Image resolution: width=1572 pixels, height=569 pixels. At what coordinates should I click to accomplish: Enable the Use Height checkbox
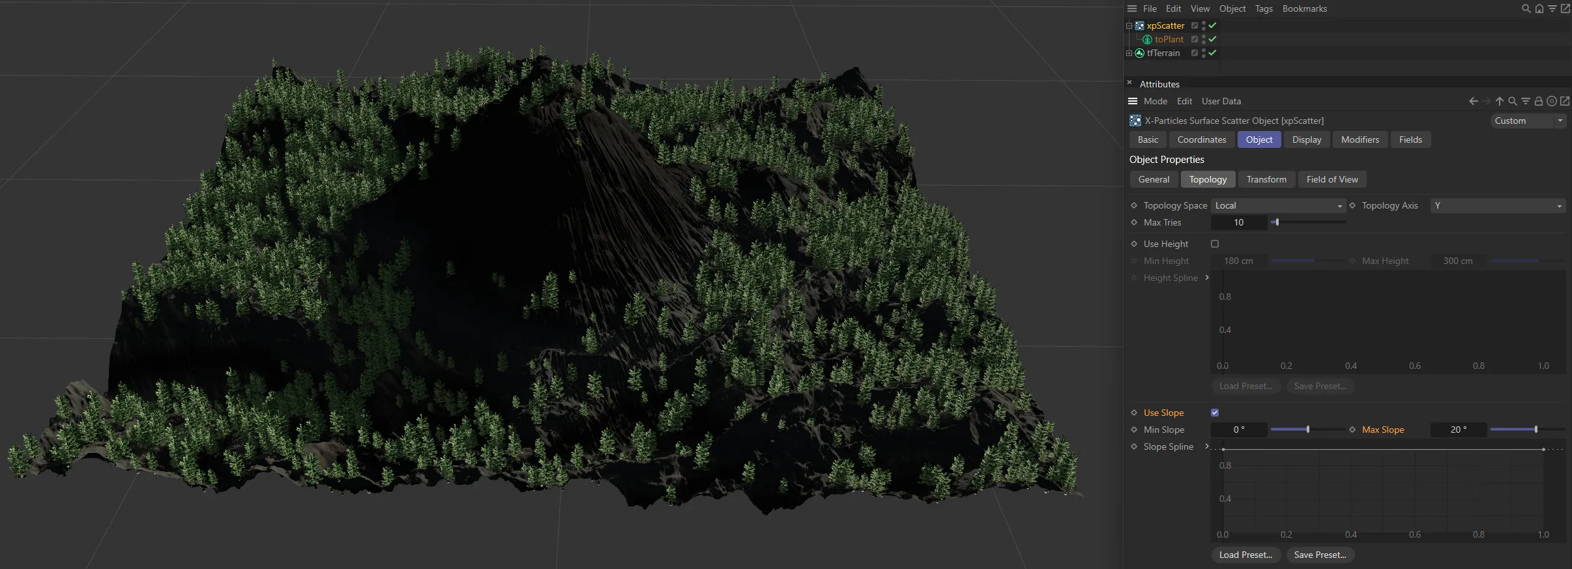(x=1215, y=244)
